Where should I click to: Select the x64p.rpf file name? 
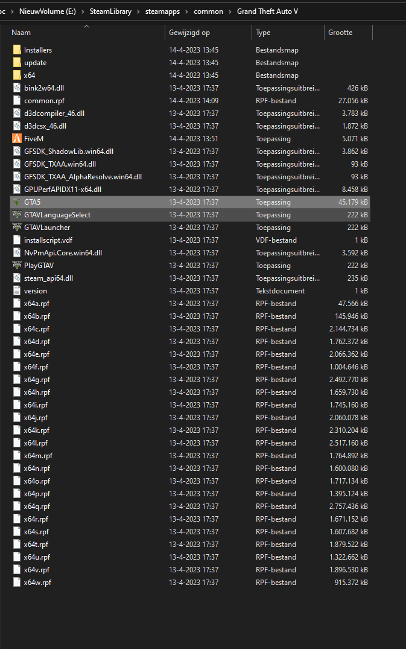37,494
